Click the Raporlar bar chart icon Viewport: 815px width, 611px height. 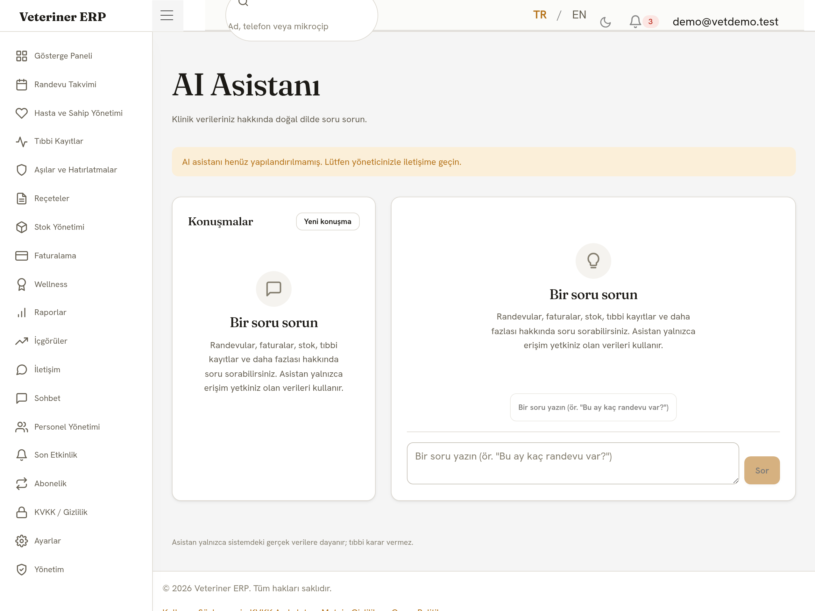pyautogui.click(x=22, y=313)
